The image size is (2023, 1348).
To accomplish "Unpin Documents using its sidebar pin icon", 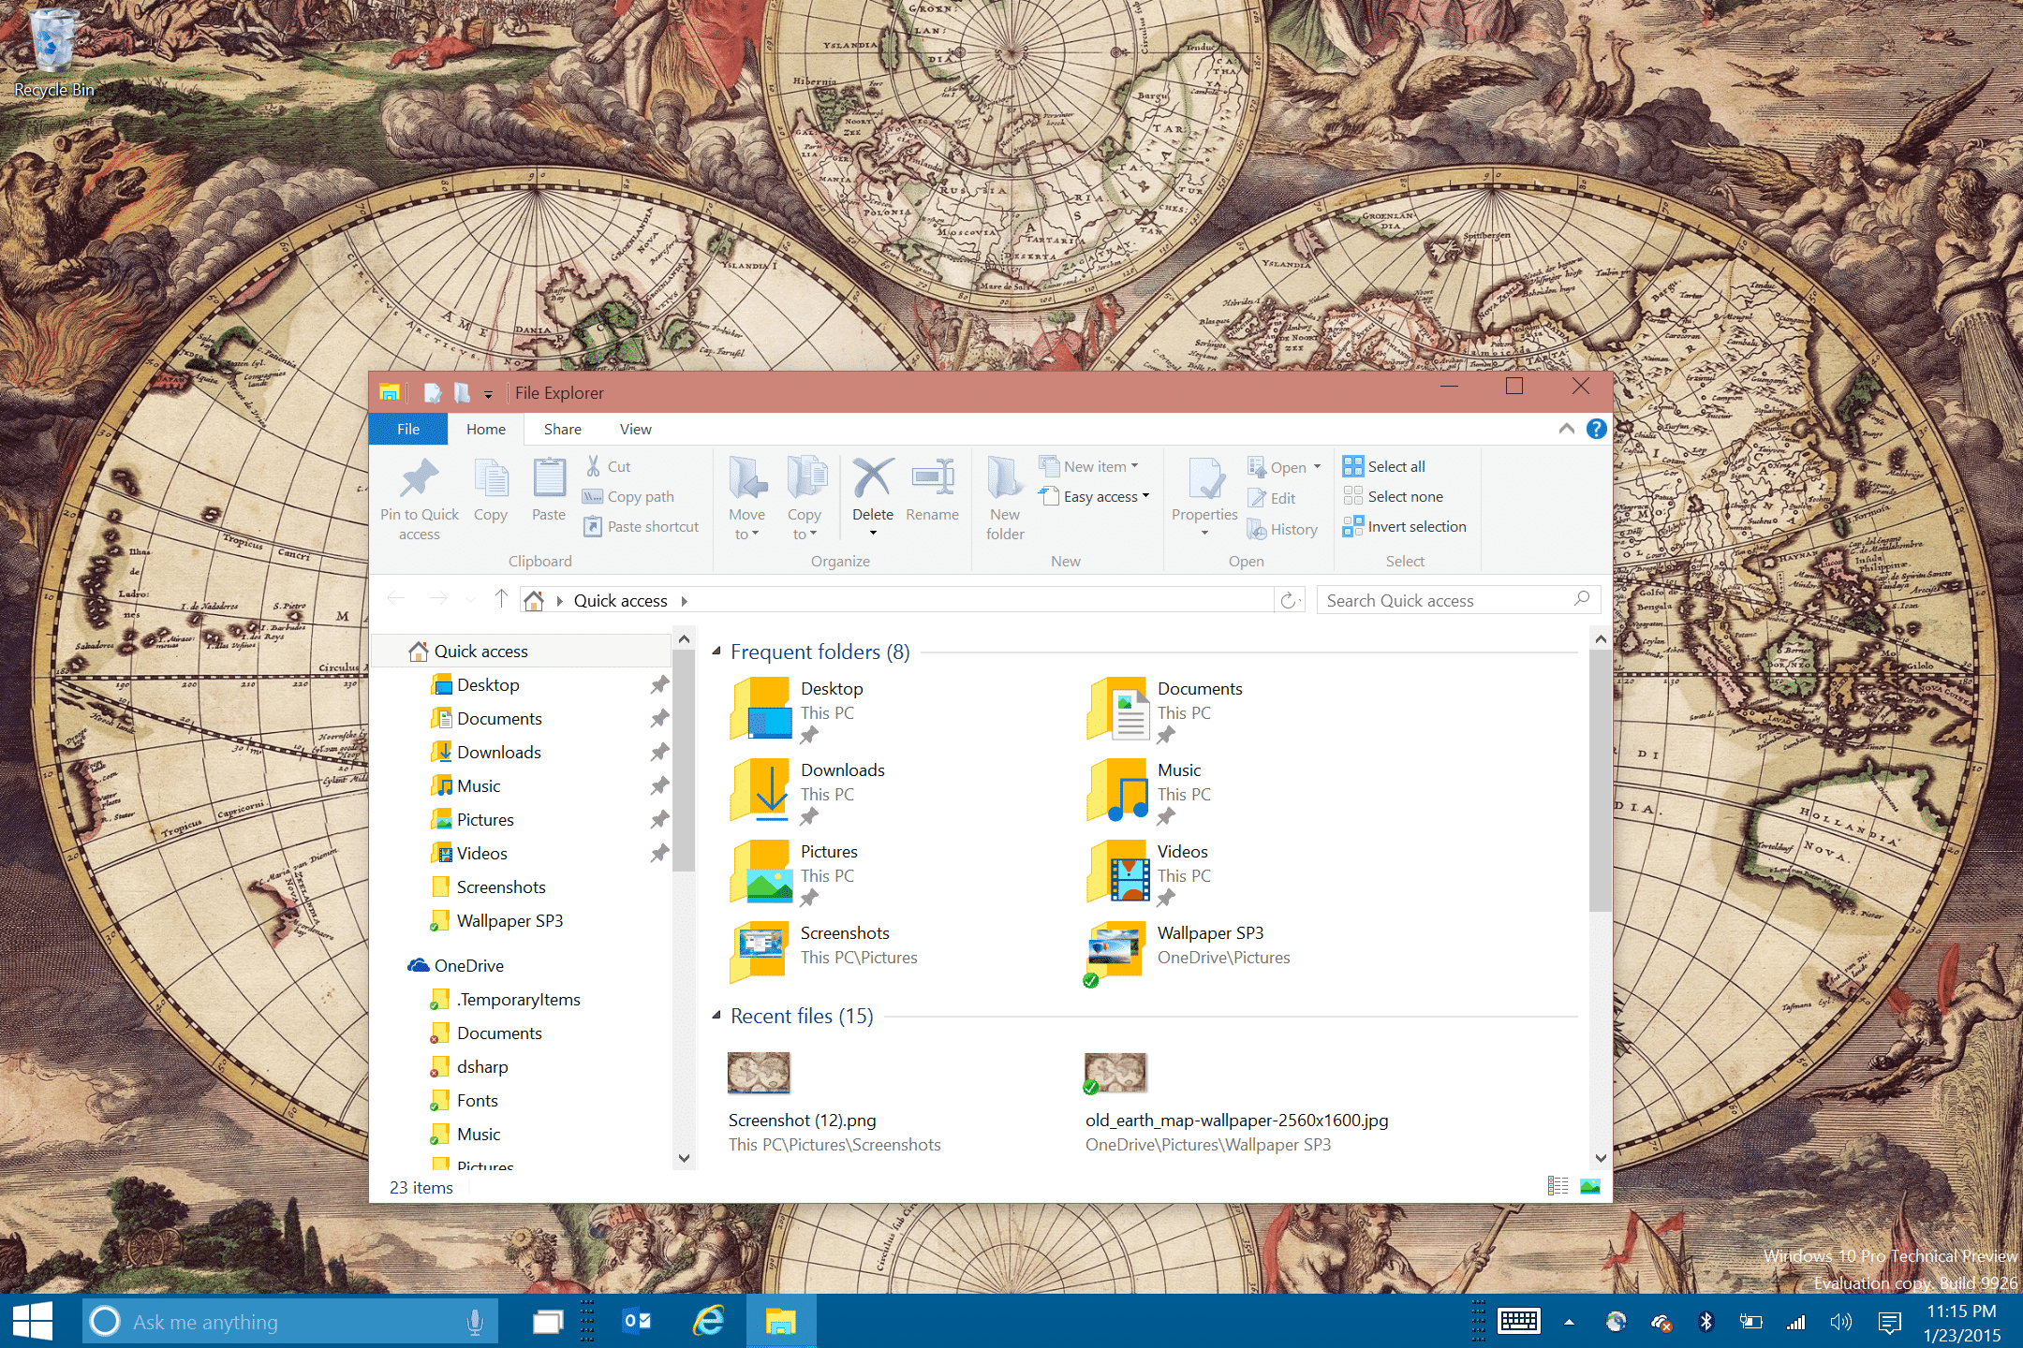I will click(x=659, y=719).
